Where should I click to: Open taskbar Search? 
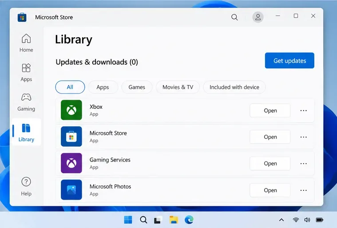click(143, 220)
